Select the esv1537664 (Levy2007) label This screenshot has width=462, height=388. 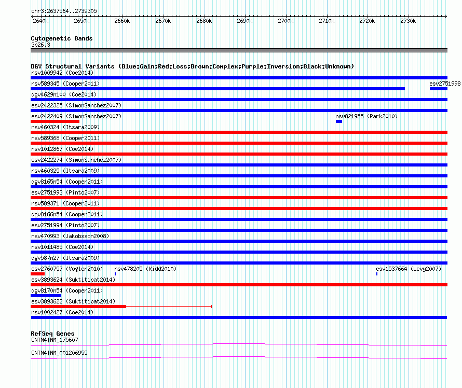coord(409,269)
